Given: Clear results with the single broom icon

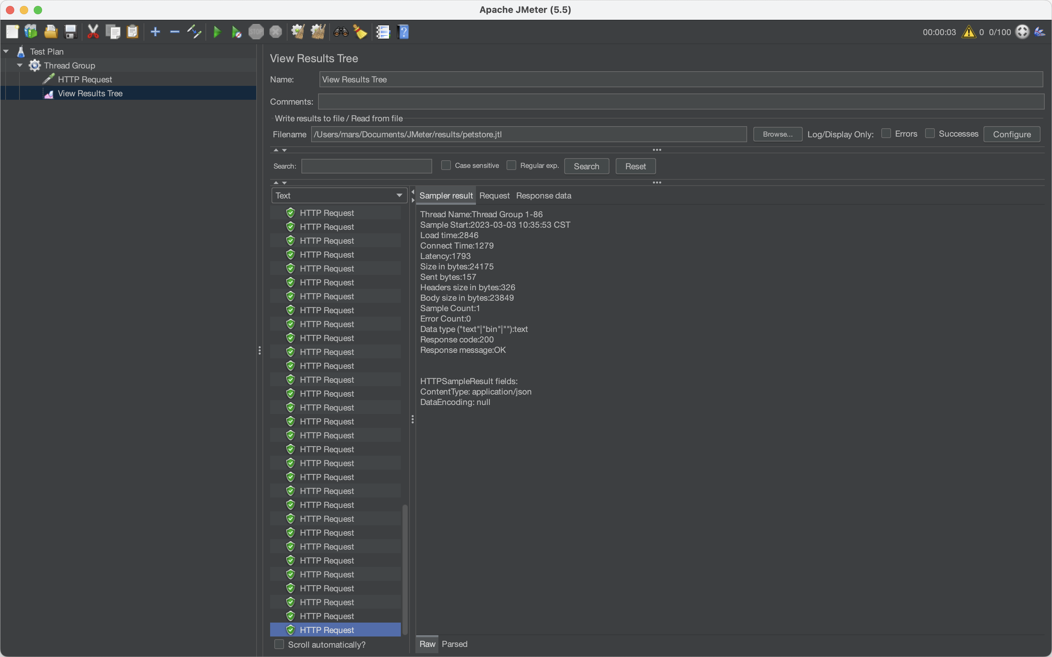Looking at the screenshot, I should [x=298, y=32].
